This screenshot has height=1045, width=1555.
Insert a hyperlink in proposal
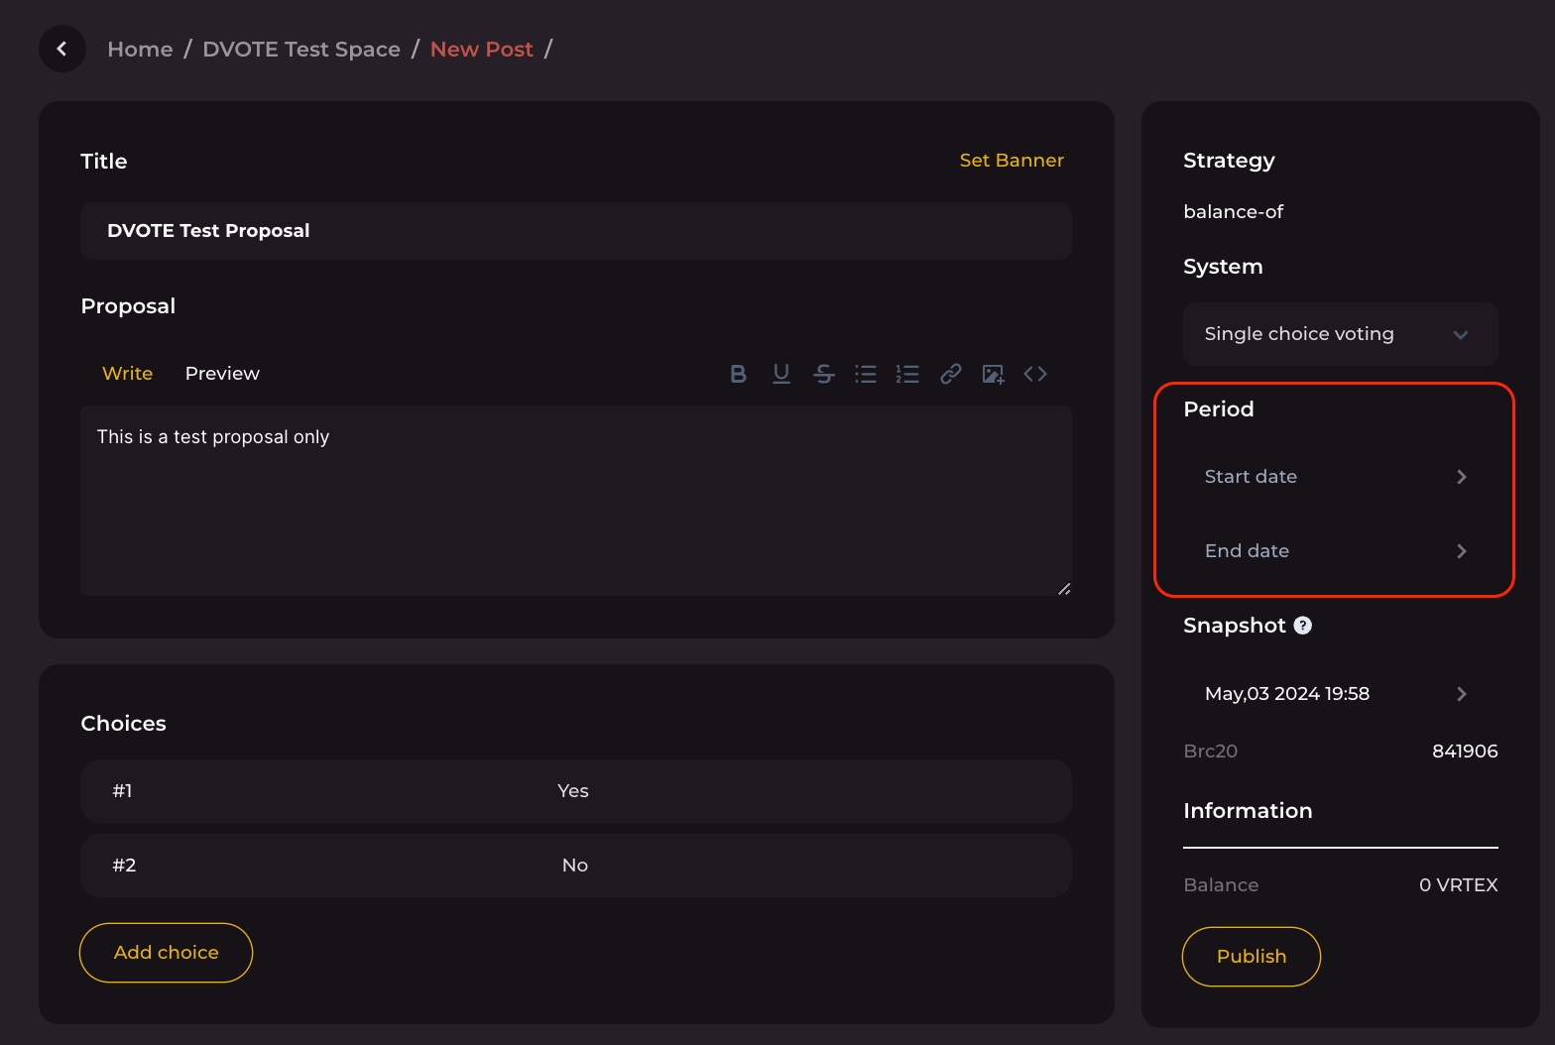950,374
